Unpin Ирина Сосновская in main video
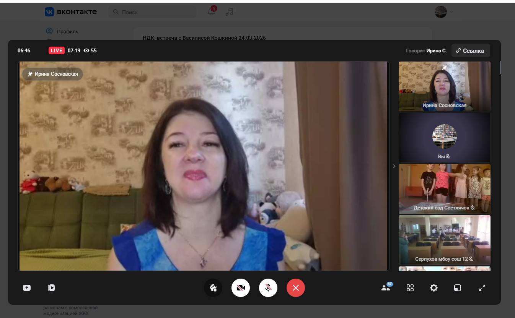 [x=31, y=74]
